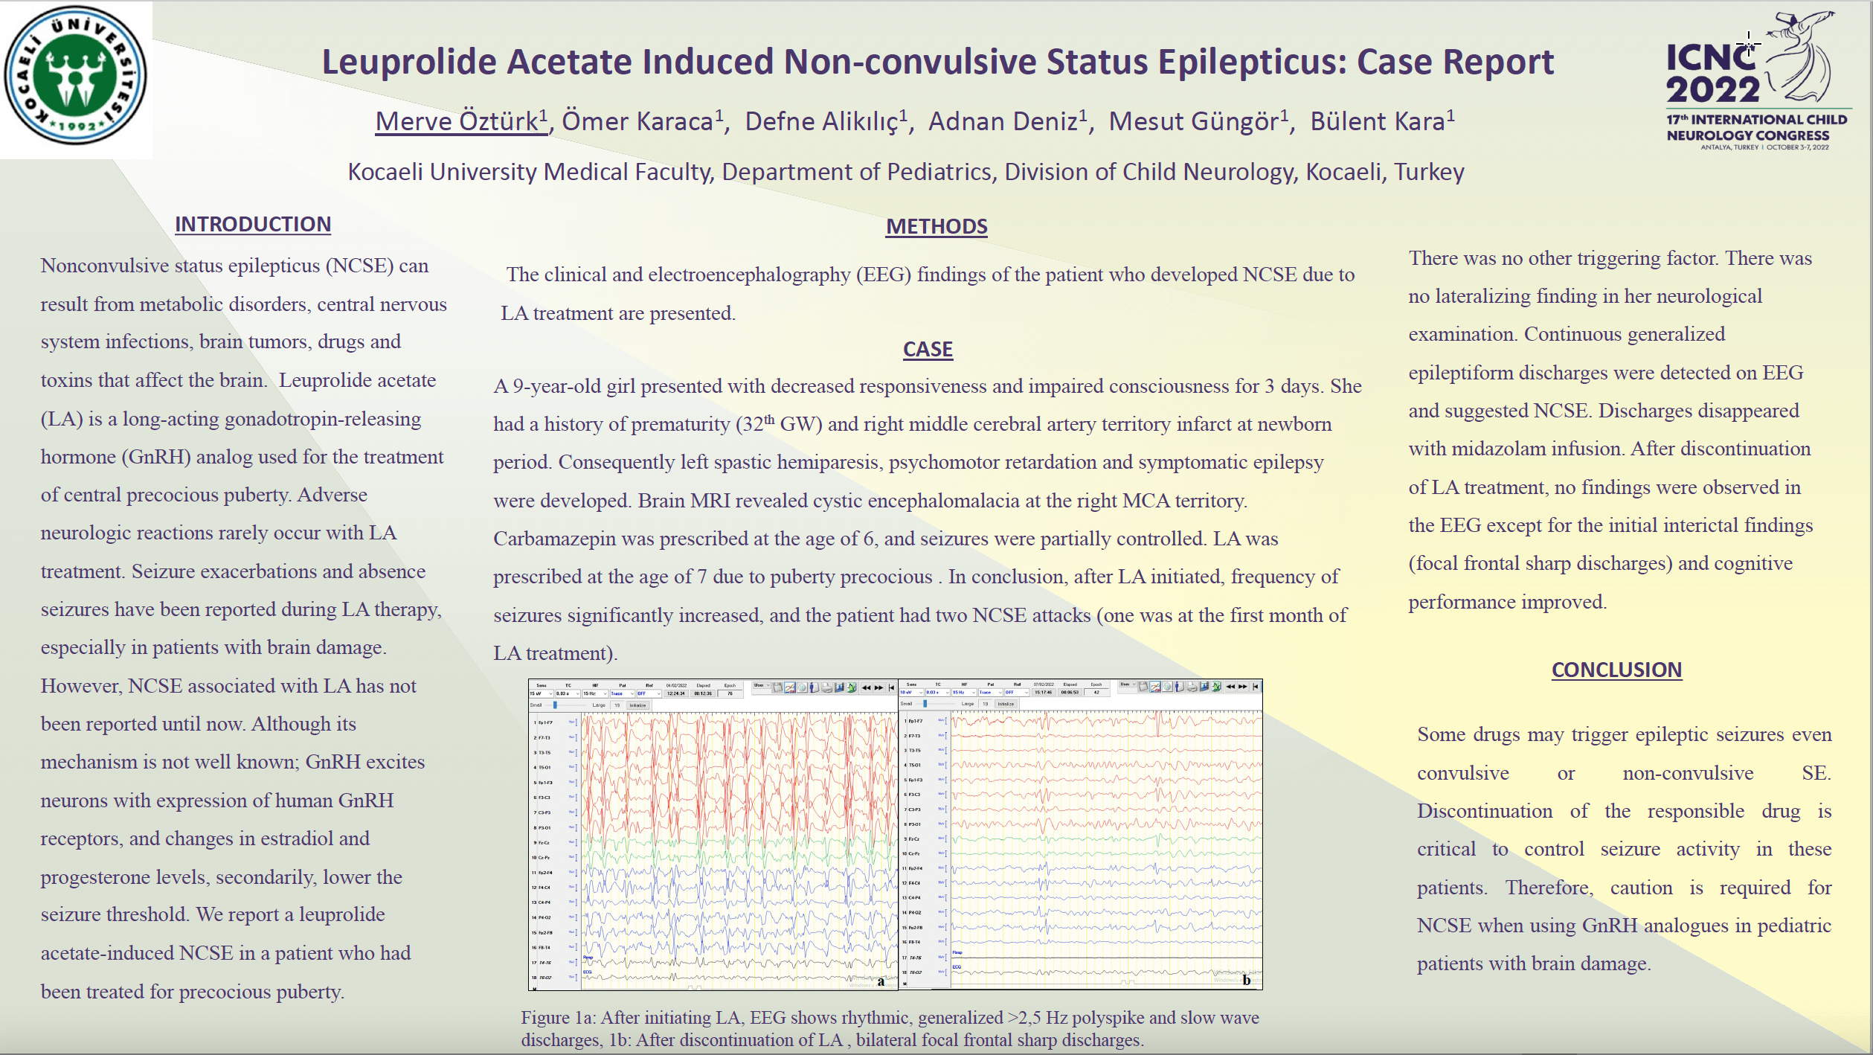Click author name Adnan Deniz
Viewport: 1873px width, 1055px height.
click(x=1008, y=121)
